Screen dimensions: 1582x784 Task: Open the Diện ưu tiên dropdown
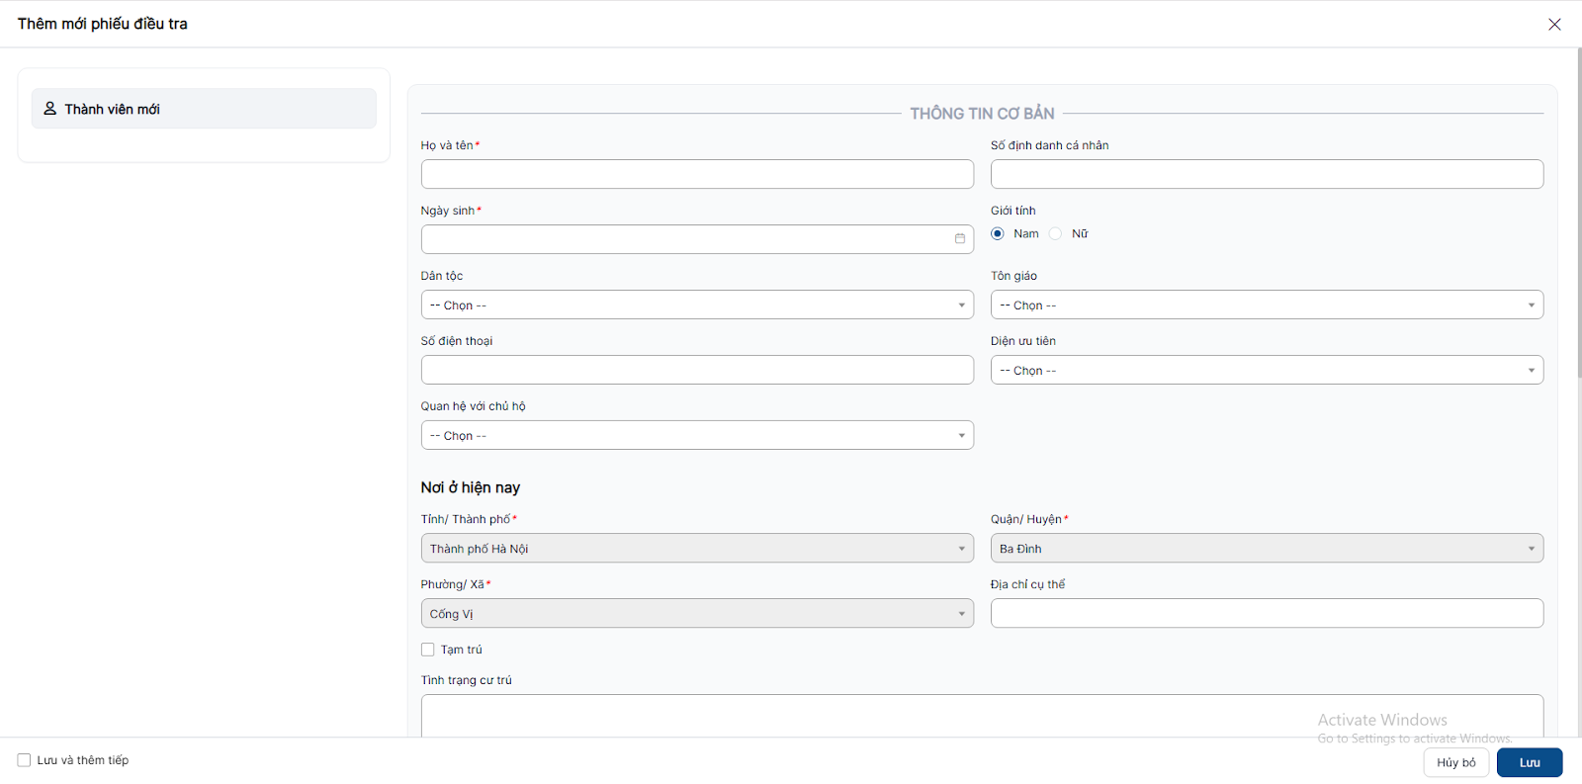tap(1266, 371)
